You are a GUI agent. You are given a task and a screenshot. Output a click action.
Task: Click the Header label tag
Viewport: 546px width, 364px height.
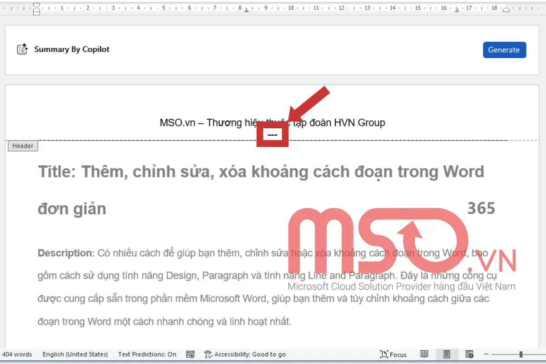(23, 146)
